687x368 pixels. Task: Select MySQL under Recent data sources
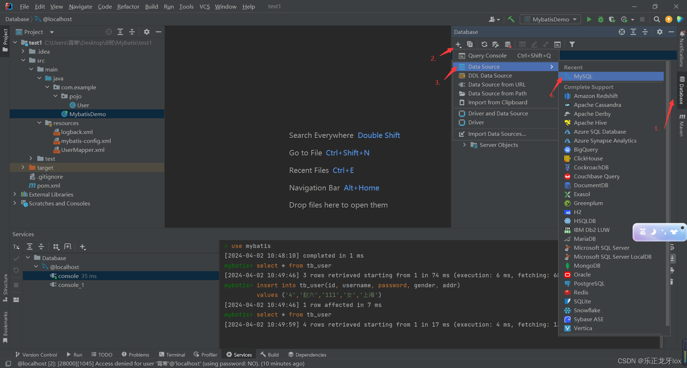611,76
